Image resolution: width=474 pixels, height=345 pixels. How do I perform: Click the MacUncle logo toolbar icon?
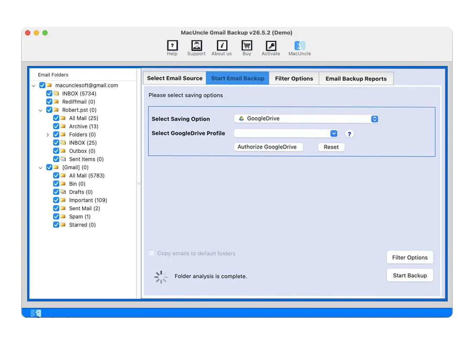point(300,46)
